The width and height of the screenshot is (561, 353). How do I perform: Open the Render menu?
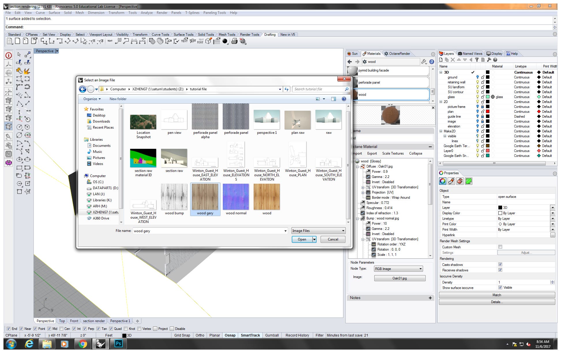162,13
